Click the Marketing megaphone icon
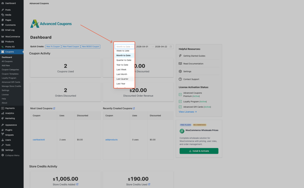304x188 pixels. (x=2, y=118)
